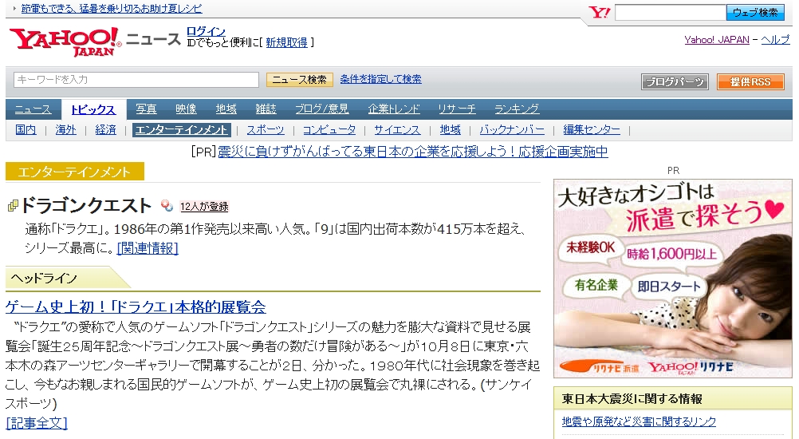Viewport: 799px width, 439px height.
Task: Open 条件を指定して検索 advanced search
Action: pyautogui.click(x=380, y=79)
